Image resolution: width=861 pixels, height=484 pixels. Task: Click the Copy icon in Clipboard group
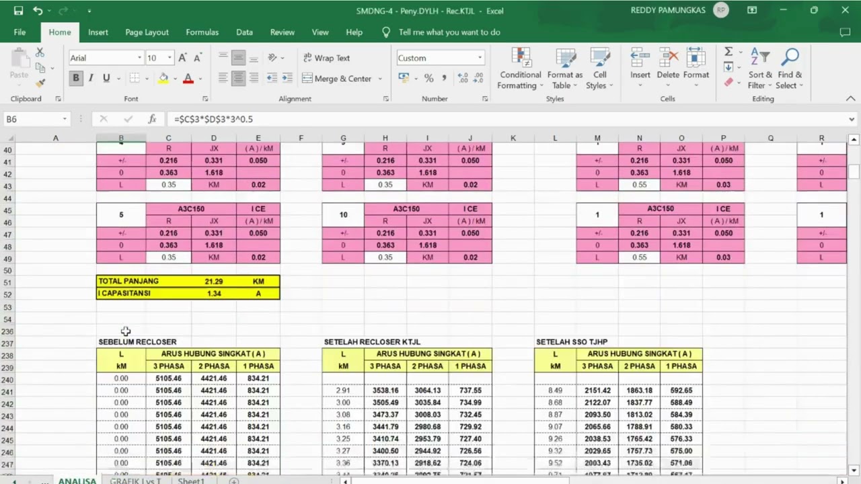(40, 68)
